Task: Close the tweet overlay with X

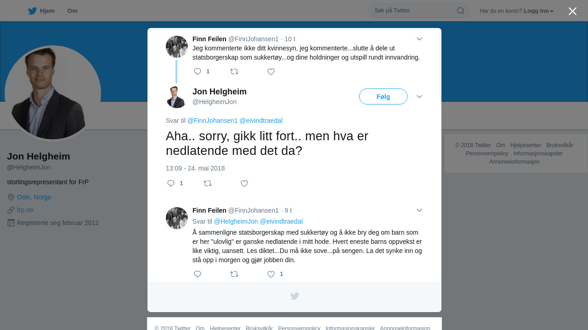Action: point(572,11)
